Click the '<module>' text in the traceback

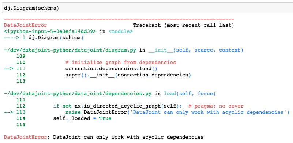120,31
